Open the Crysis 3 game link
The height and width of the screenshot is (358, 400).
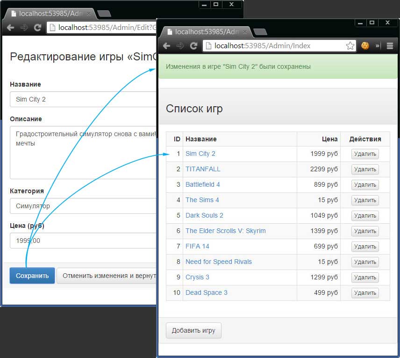click(x=197, y=277)
